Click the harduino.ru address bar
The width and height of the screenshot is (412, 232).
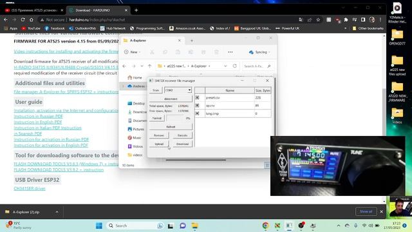pyautogui.click(x=168, y=20)
